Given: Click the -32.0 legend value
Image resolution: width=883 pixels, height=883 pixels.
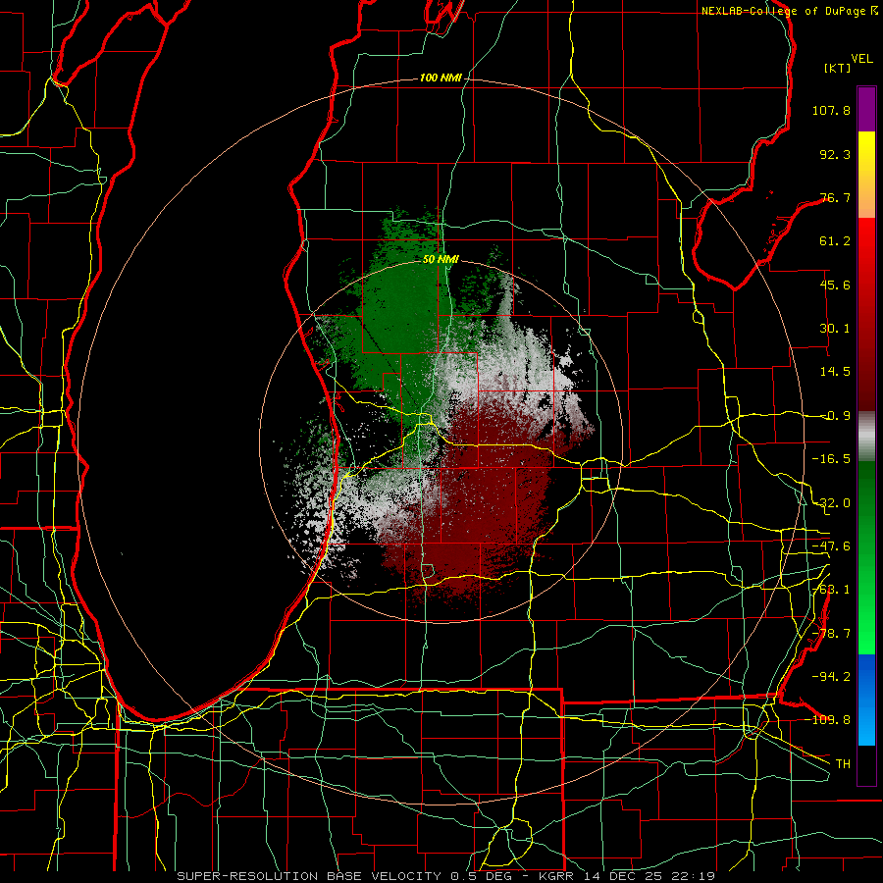Looking at the screenshot, I should (x=831, y=503).
